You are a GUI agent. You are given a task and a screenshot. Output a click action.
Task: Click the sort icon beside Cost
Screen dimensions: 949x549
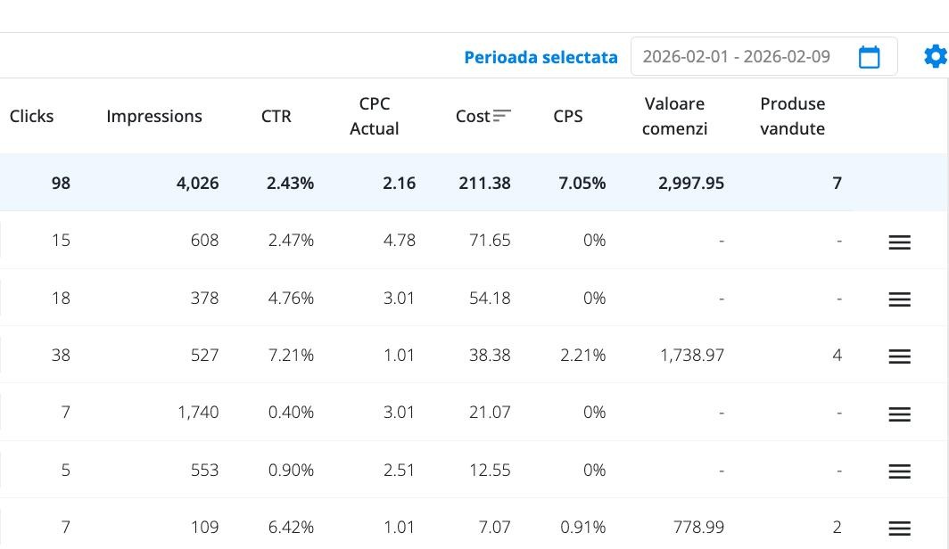click(502, 116)
